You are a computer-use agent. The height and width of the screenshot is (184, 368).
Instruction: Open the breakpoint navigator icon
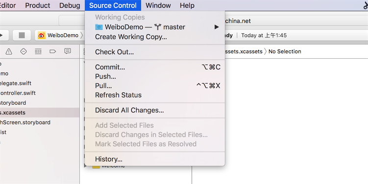[x=53, y=51]
